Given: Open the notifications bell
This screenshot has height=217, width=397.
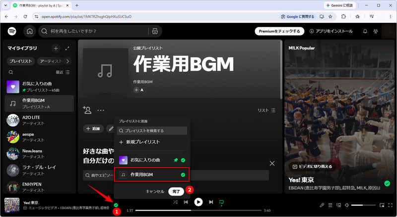Looking at the screenshot, I should (365, 31).
